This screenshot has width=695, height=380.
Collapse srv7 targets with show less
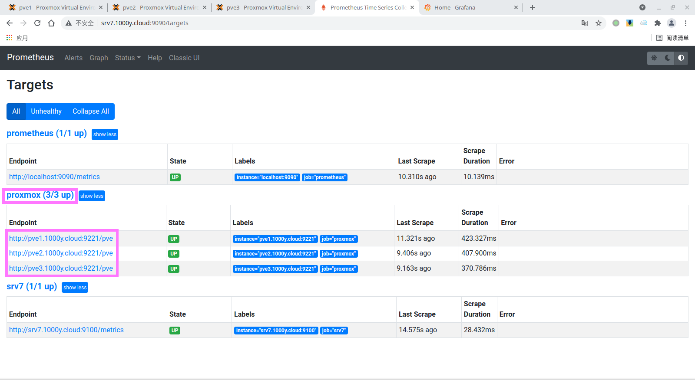click(75, 288)
